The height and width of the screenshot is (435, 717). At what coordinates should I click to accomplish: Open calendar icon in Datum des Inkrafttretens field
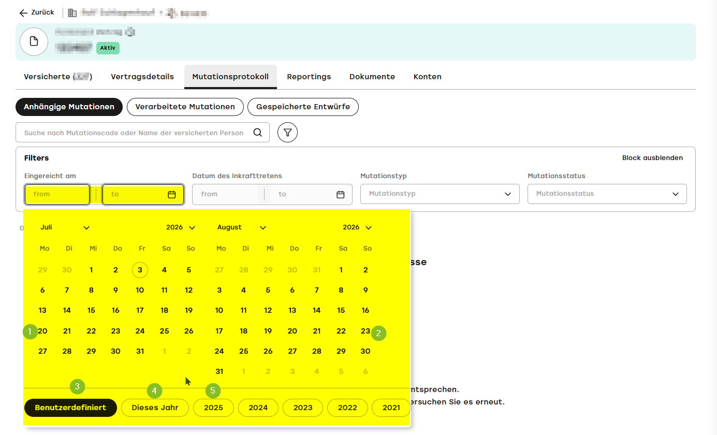pyautogui.click(x=340, y=194)
